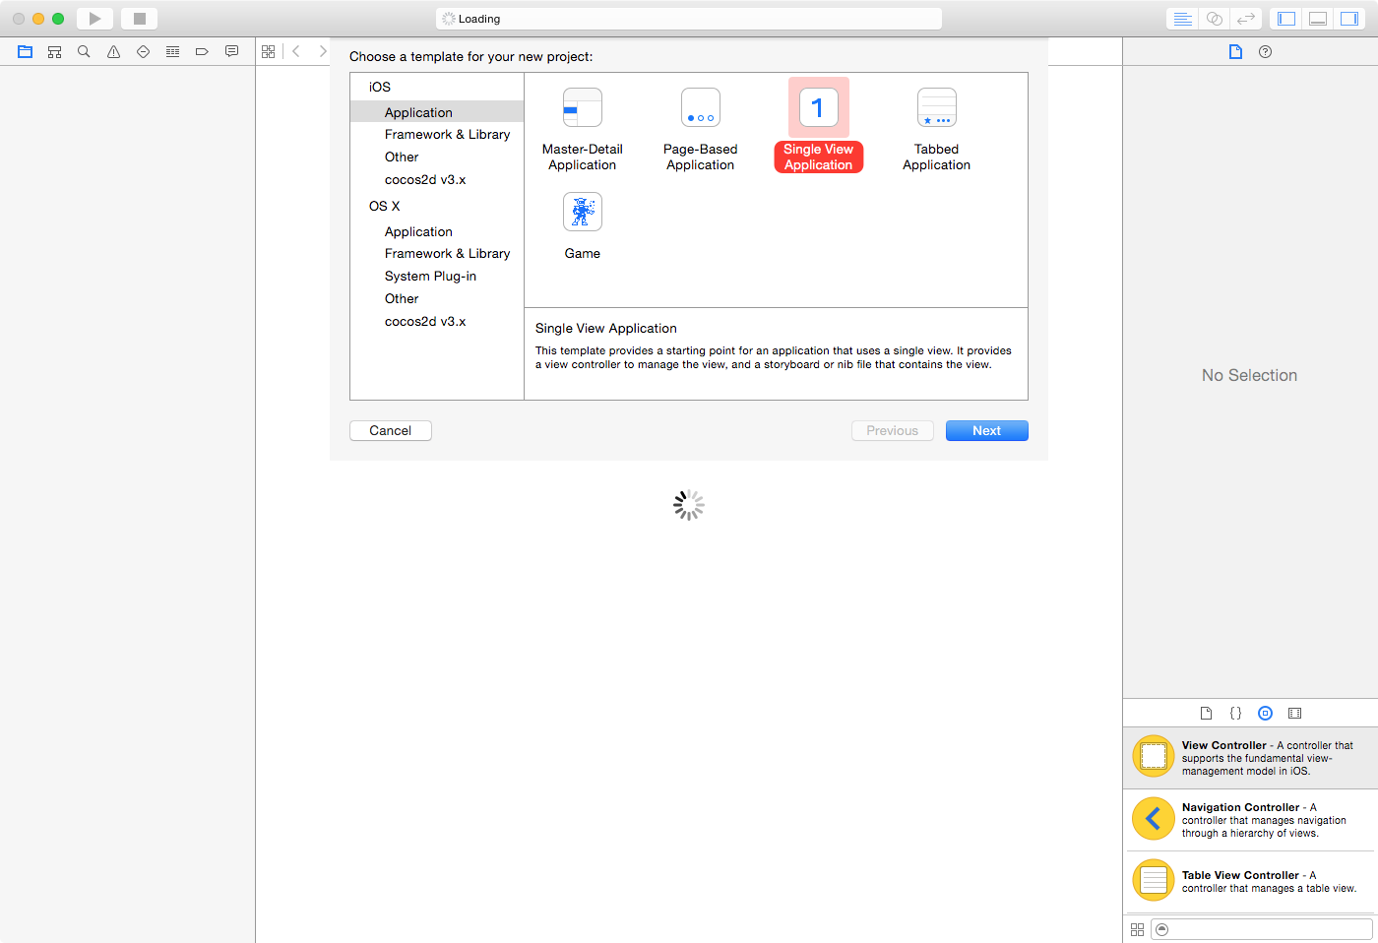Screen dimensions: 1378x943
Task: Click the library filter search field
Action: click(1262, 929)
